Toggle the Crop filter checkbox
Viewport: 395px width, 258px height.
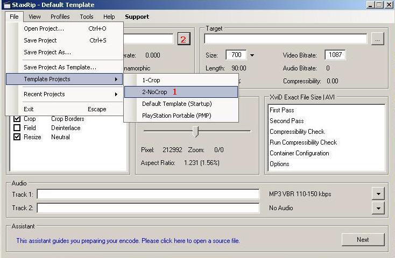pyautogui.click(x=17, y=119)
